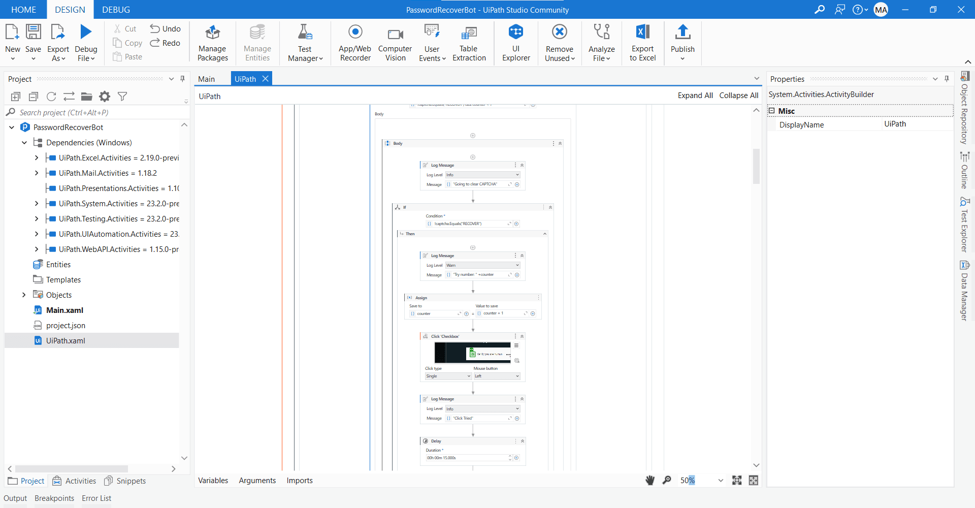Screen dimensions: 975x508
Task: Collapse the Misc properties section
Action: pos(772,111)
